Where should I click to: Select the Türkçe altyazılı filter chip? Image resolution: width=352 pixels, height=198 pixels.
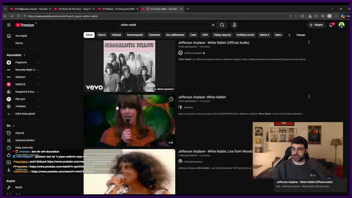(x=222, y=35)
